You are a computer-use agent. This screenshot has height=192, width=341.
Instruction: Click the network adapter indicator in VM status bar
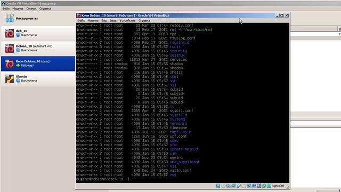(233, 186)
